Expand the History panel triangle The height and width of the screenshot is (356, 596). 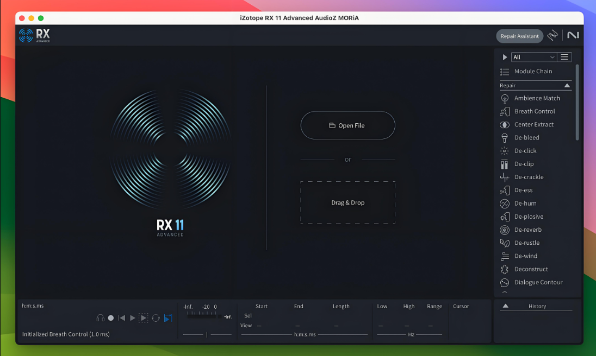click(x=506, y=306)
